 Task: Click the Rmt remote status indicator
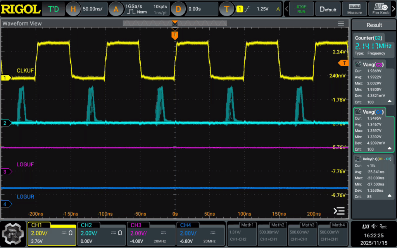[383, 227]
